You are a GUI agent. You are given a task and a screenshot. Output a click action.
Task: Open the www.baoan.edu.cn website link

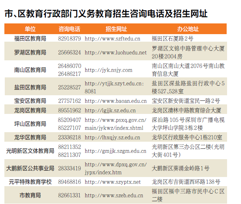[116, 101]
